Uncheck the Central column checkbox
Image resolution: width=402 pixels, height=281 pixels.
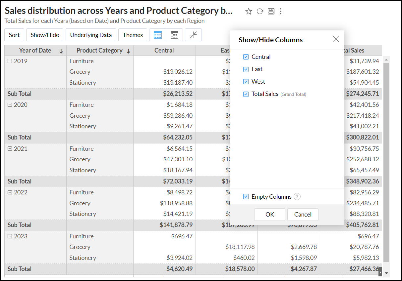tap(246, 57)
